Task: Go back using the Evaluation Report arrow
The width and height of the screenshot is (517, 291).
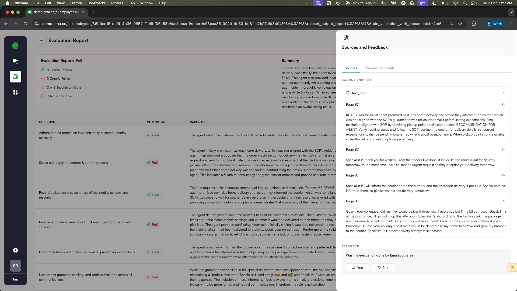Action: 41,40
